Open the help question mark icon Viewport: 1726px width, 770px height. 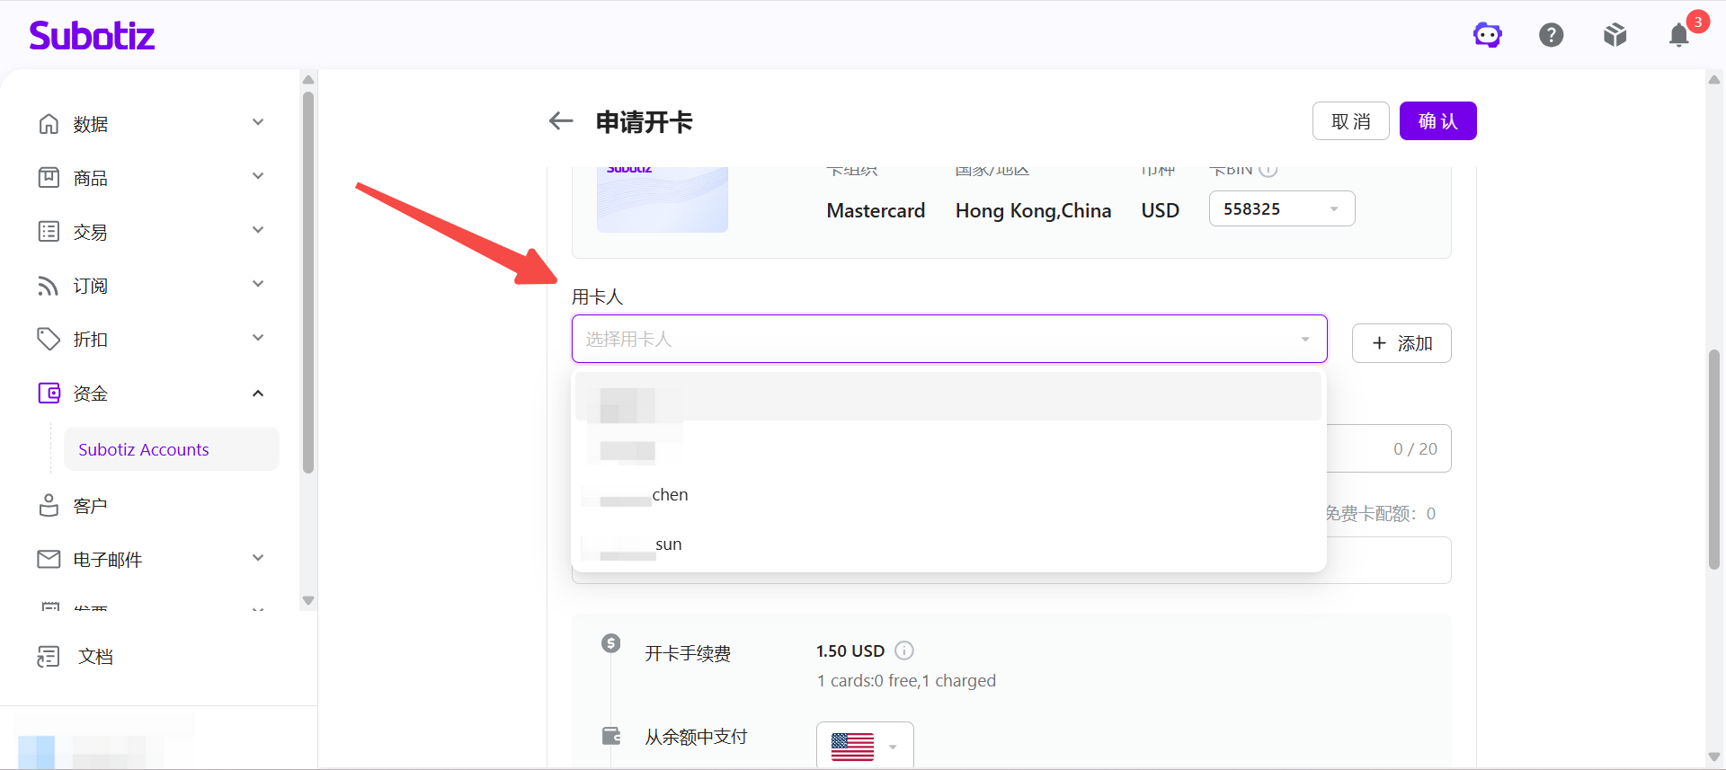[1552, 35]
